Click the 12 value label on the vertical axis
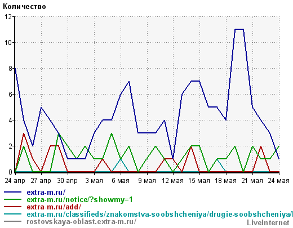The image size is (293, 228). coord(8,17)
